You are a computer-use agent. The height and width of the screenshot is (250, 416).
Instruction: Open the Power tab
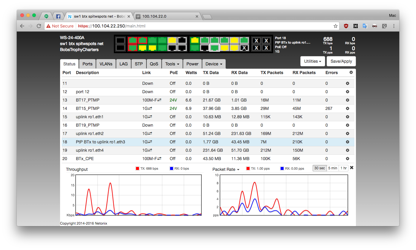click(x=192, y=64)
